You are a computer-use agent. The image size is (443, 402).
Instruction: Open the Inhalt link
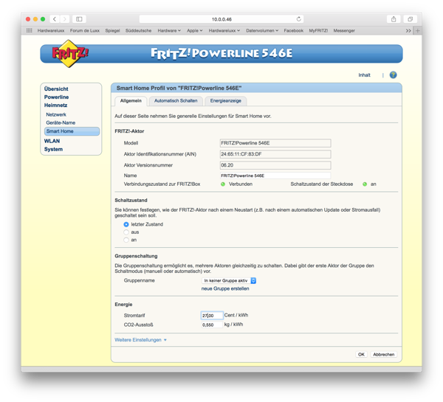pyautogui.click(x=364, y=75)
